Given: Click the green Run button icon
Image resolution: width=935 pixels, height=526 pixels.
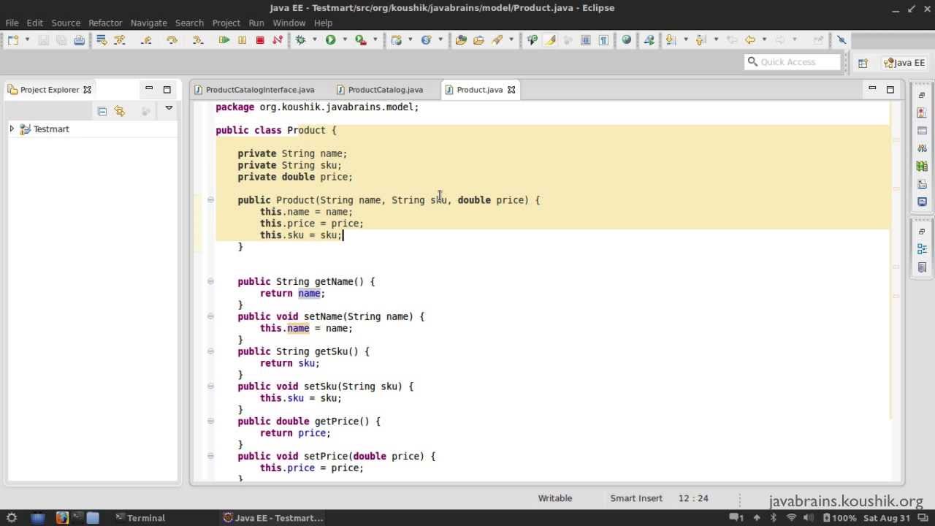Looking at the screenshot, I should point(330,40).
